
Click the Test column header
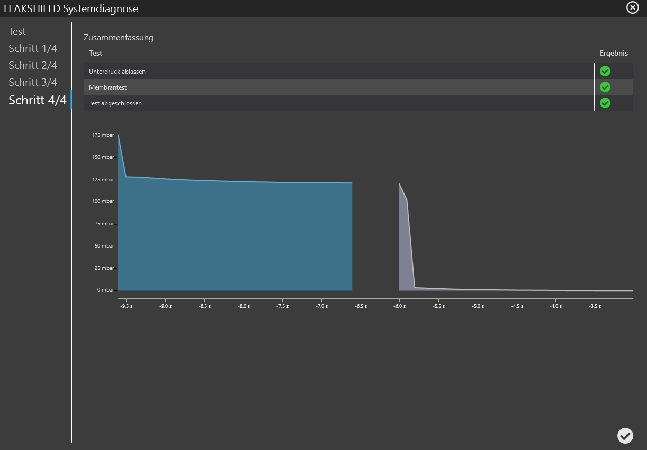point(96,53)
